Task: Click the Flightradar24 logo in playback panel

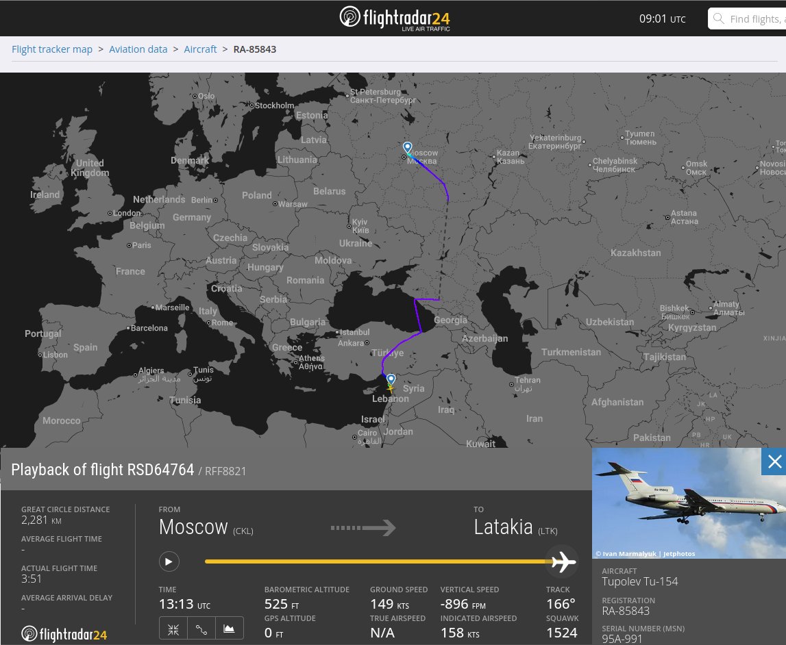Action: coord(64,634)
